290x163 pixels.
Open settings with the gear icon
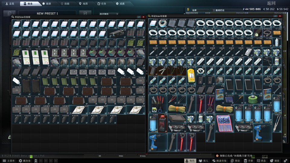coord(285,161)
